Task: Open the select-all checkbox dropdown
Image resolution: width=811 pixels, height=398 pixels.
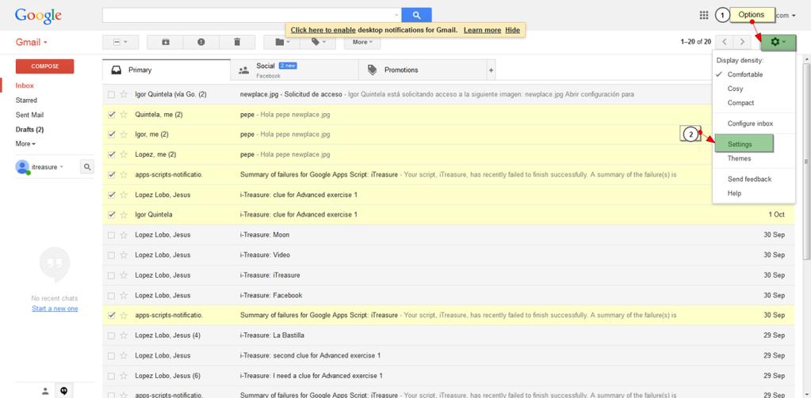Action: coord(120,42)
